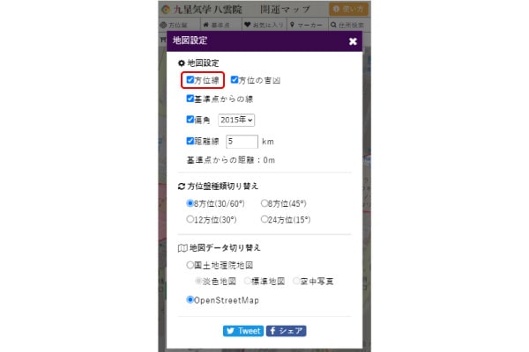
Task: Click the 基準点からの距離:0m text
Action: point(231,160)
